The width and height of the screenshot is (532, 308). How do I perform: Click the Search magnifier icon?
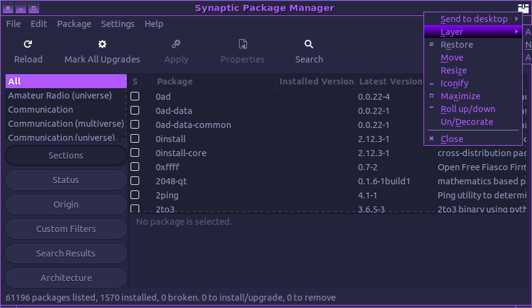[x=309, y=44]
